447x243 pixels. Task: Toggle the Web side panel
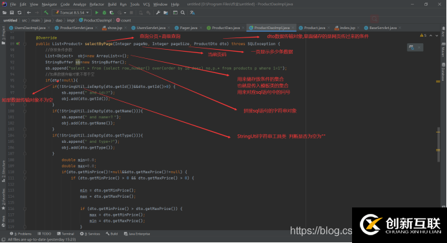coord(3,221)
